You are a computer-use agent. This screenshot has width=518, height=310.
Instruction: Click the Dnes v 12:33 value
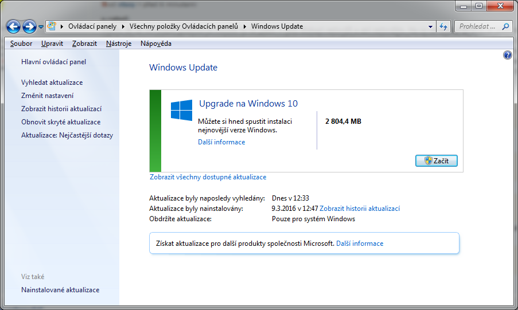point(290,198)
